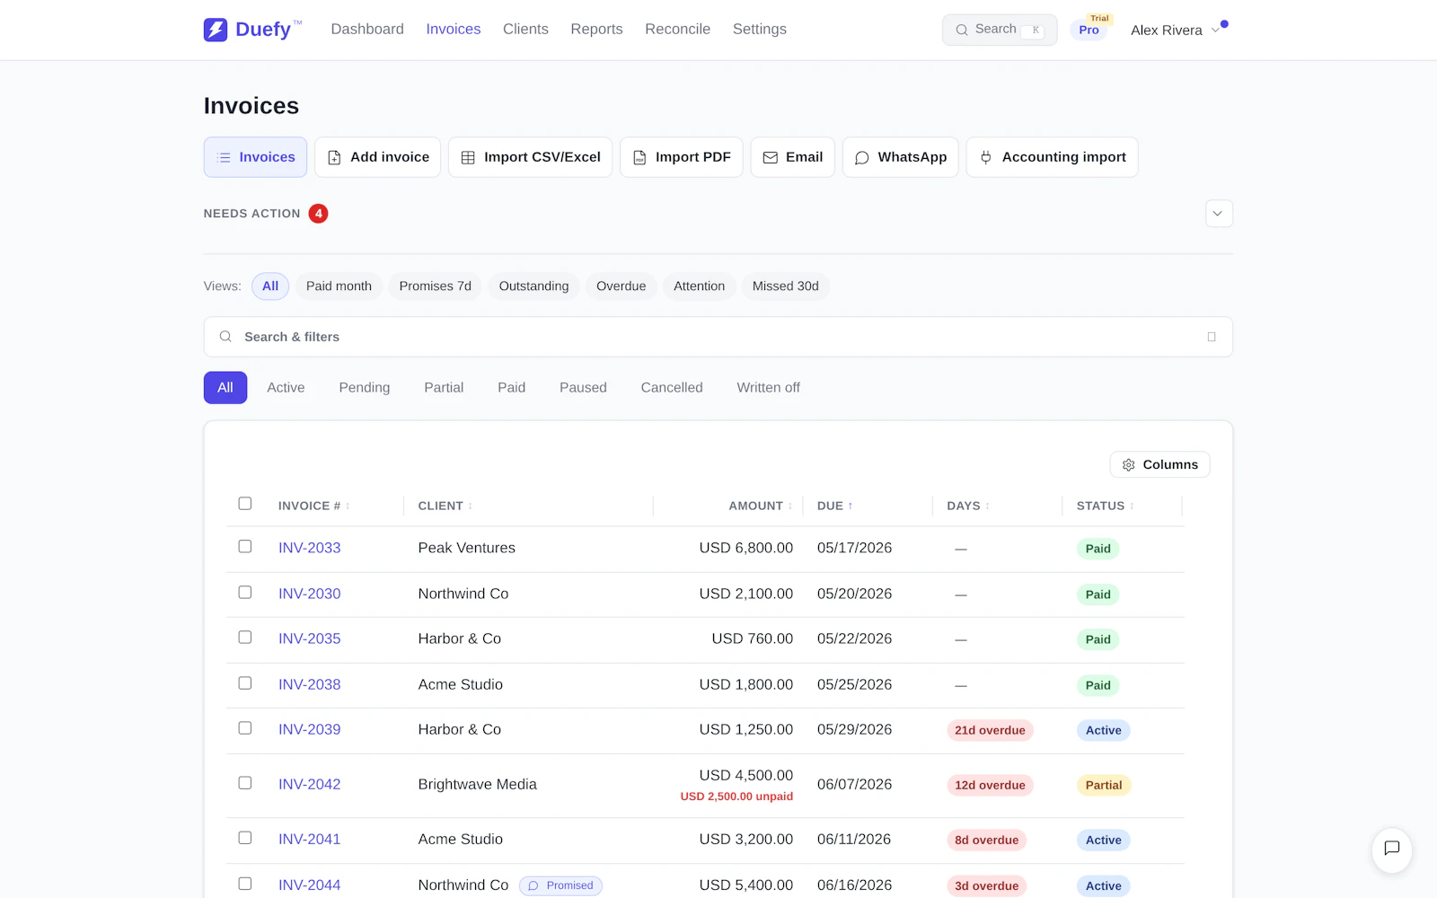Image resolution: width=1437 pixels, height=898 pixels.
Task: Go to Reconcile page
Action: coord(677,30)
